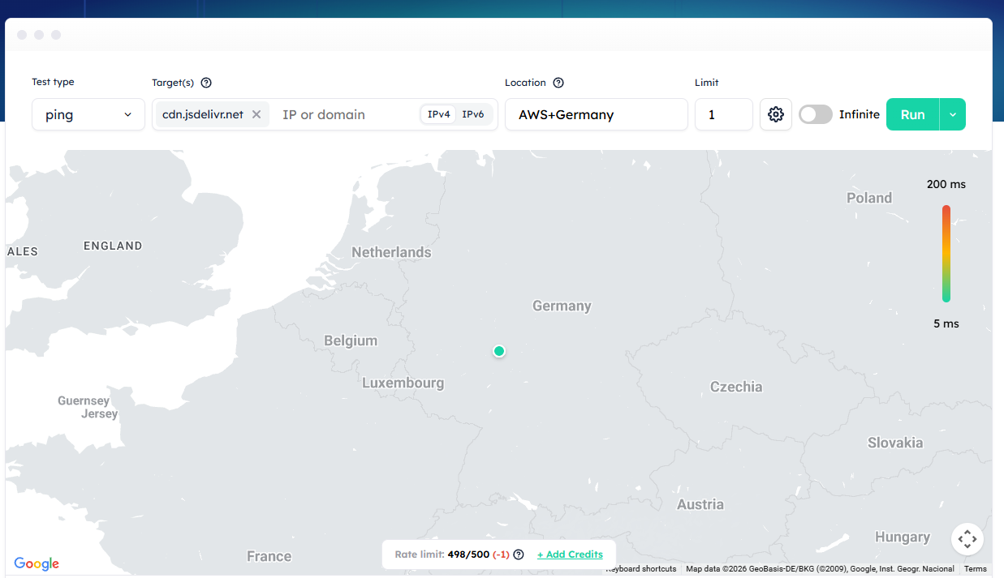The image size is (1004, 578).
Task: Open the map Terms link
Action: tap(976, 569)
